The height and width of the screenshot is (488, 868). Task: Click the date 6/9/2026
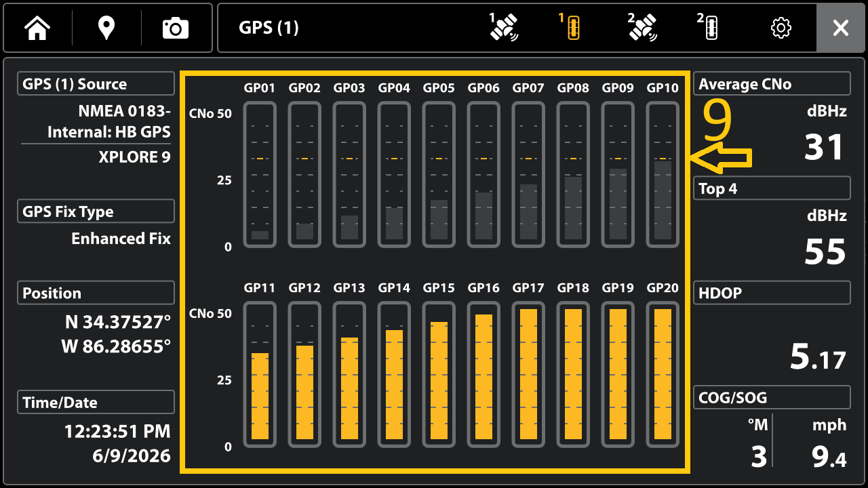pos(132,455)
